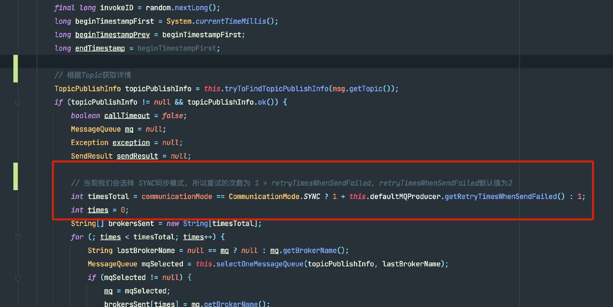Click the getTopic method call

click(366, 89)
